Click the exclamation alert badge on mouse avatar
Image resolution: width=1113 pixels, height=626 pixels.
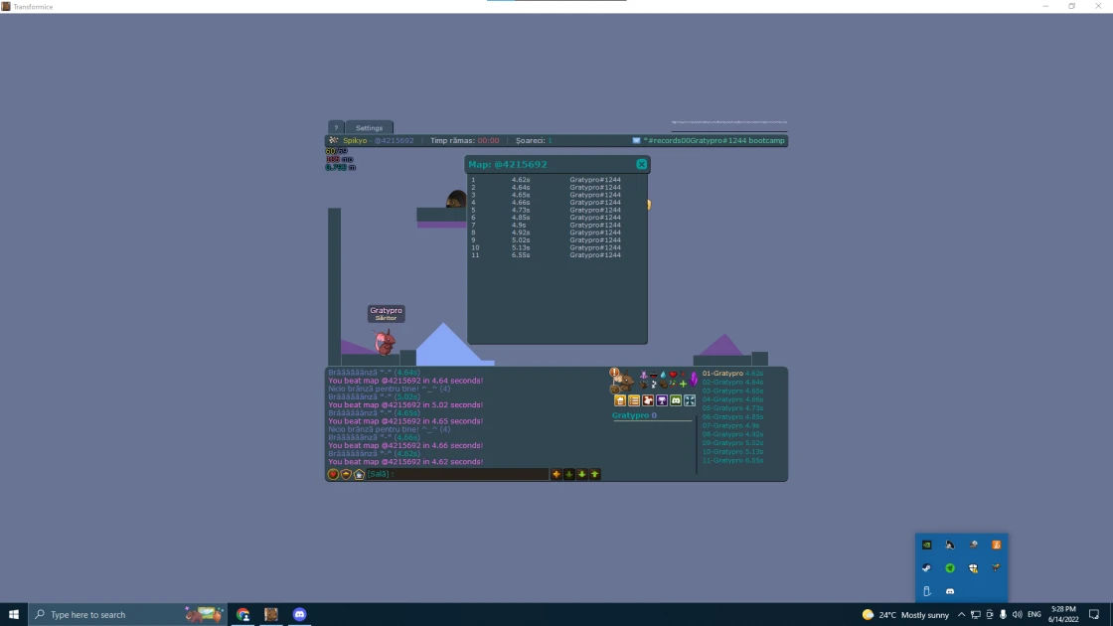[614, 373]
